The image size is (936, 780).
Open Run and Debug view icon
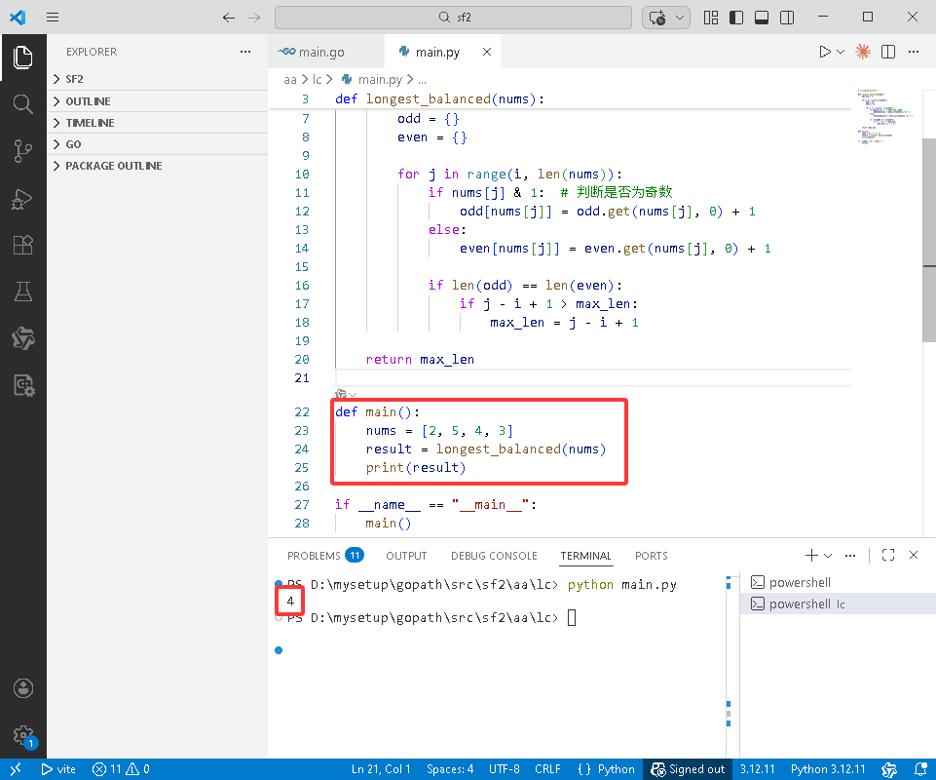coord(22,199)
